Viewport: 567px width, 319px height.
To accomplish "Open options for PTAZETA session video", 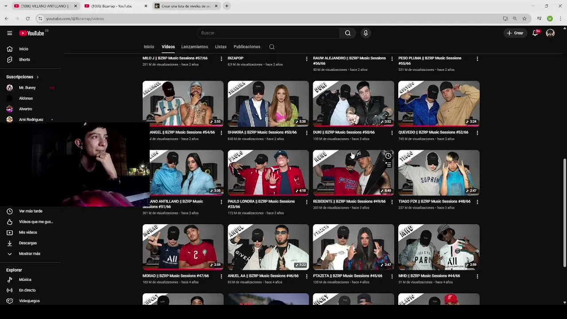I will point(392,276).
